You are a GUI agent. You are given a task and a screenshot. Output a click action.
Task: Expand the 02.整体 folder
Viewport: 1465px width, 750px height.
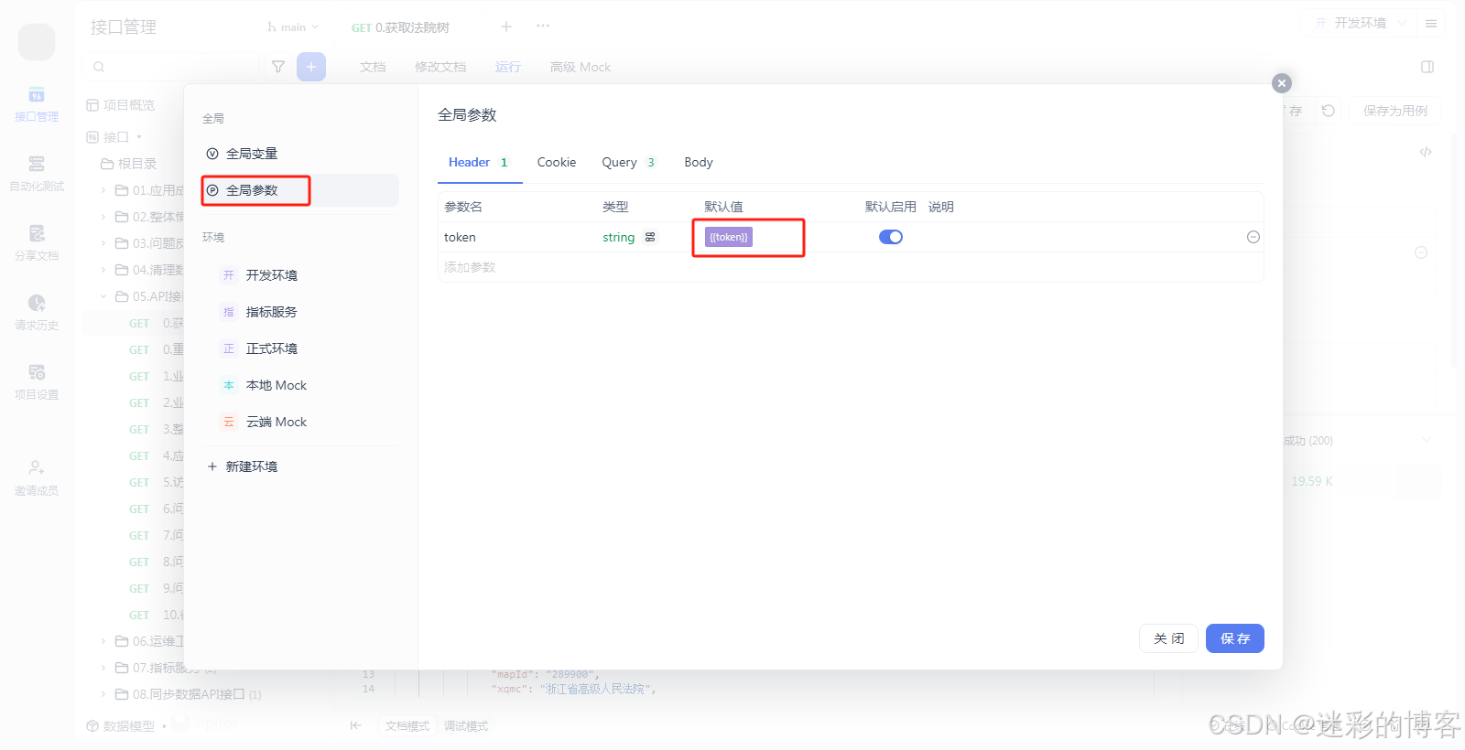coord(103,217)
